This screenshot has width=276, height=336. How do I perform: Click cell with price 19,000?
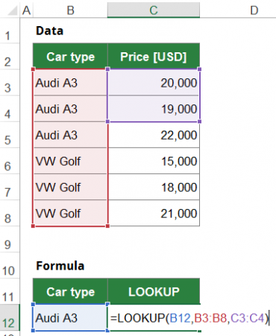click(x=154, y=109)
